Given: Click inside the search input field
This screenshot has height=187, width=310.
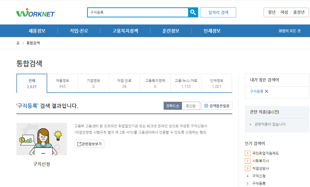Looking at the screenshot, I should pos(135,12).
